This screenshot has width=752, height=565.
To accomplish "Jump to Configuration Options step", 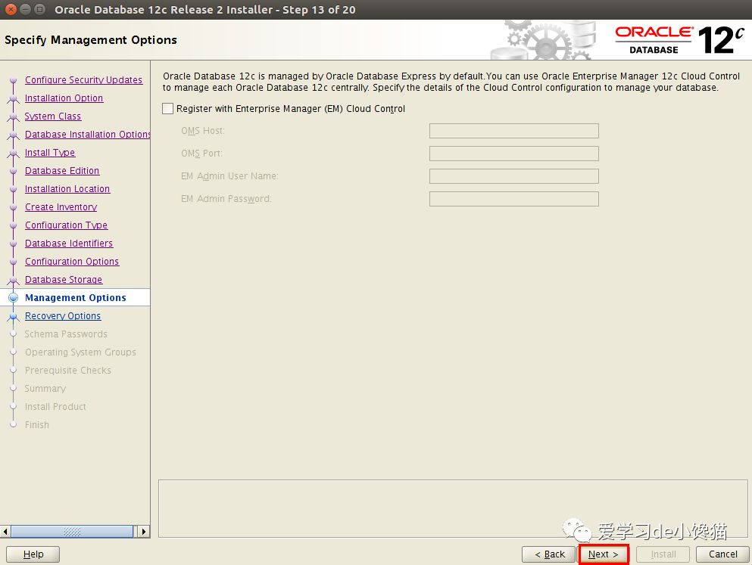I will tap(72, 262).
